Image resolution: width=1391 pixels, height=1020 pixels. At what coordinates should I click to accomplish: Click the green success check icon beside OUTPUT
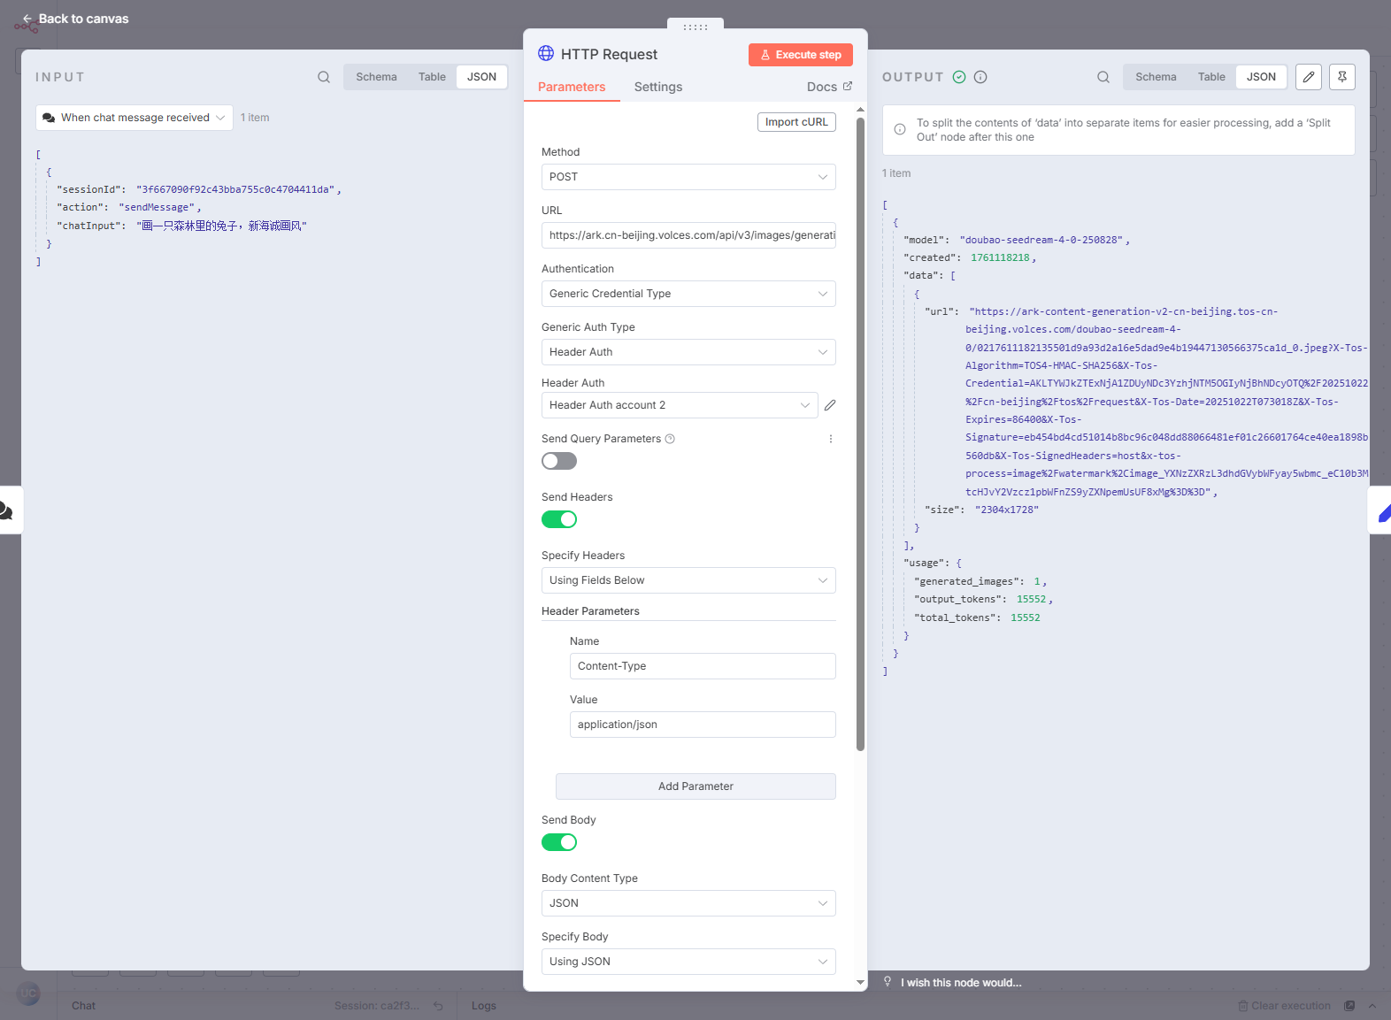[x=959, y=77]
